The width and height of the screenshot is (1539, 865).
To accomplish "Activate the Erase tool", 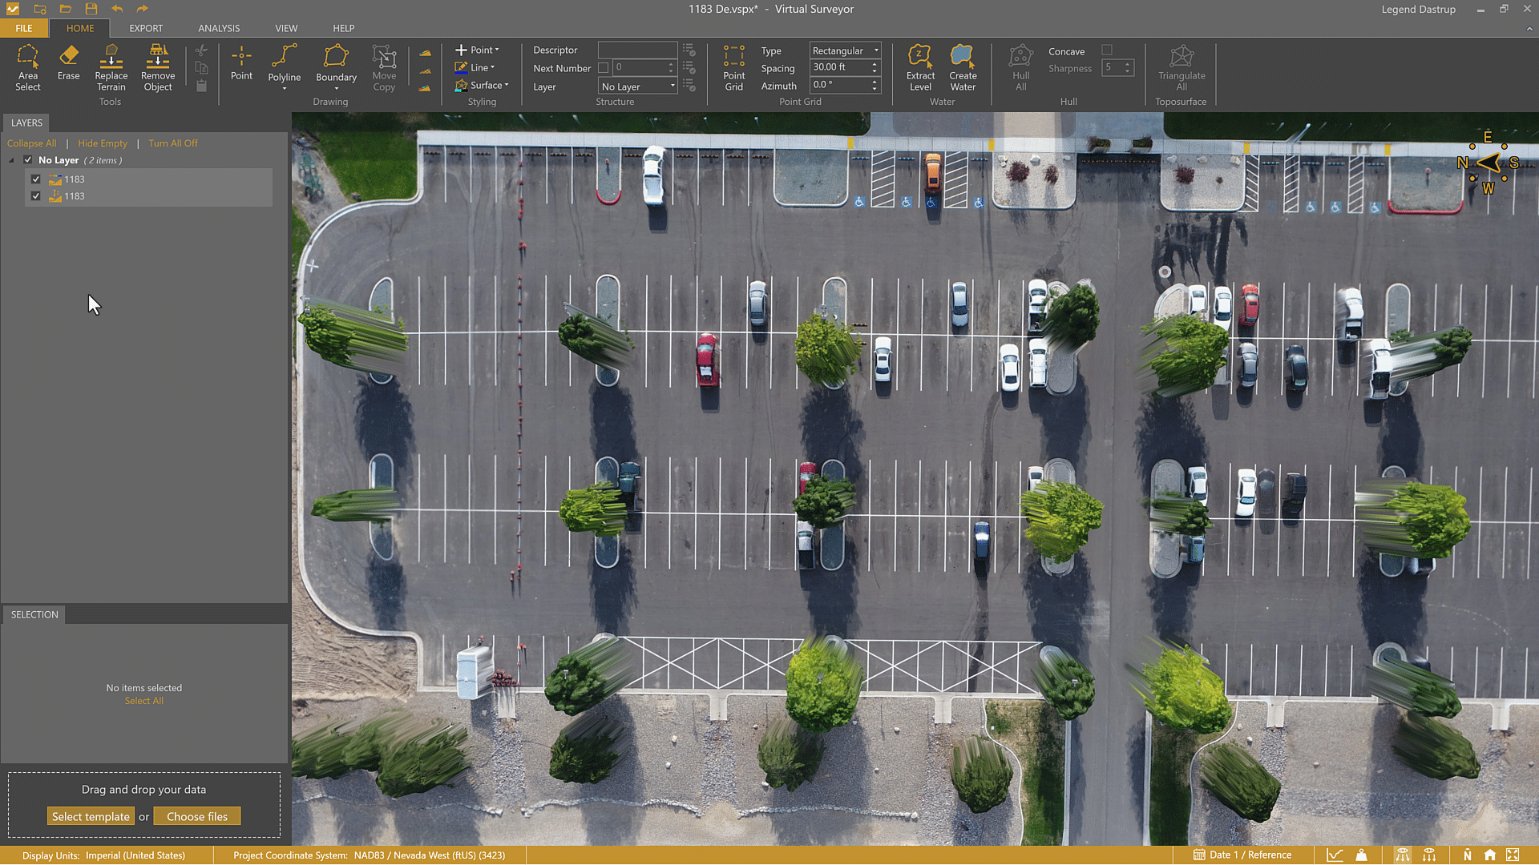I will [68, 62].
